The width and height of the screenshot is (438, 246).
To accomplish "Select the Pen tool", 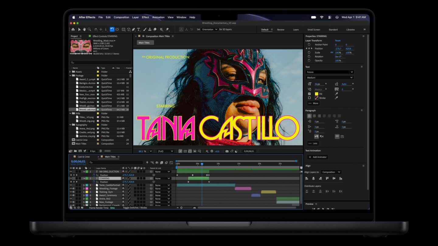I will point(134,29).
